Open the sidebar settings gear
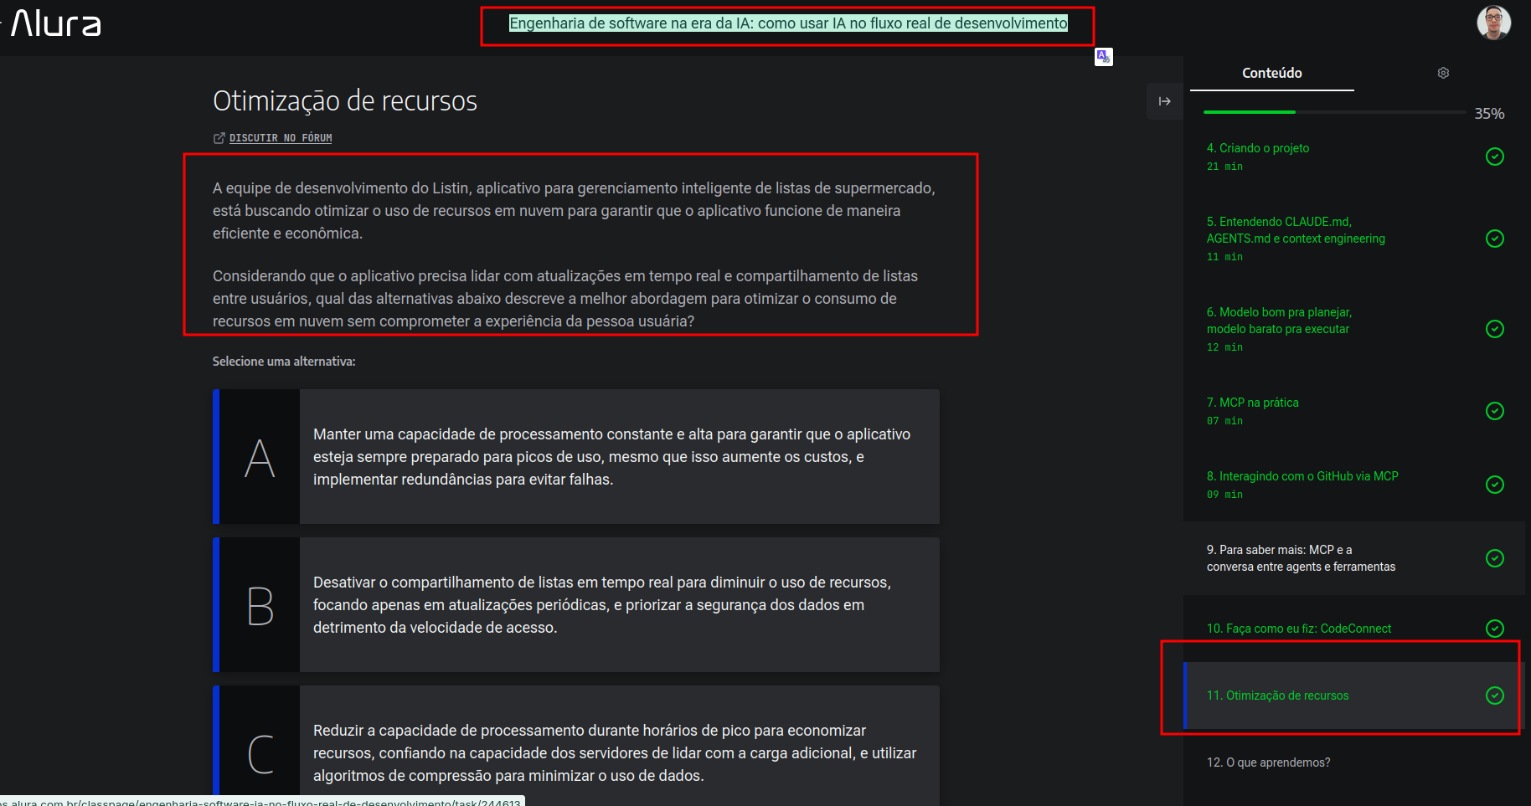 pos(1443,73)
